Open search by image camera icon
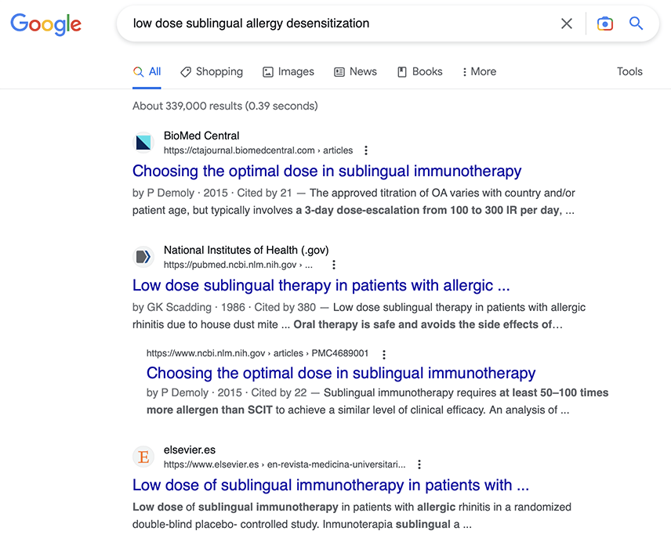This screenshot has width=671, height=542. pos(604,23)
